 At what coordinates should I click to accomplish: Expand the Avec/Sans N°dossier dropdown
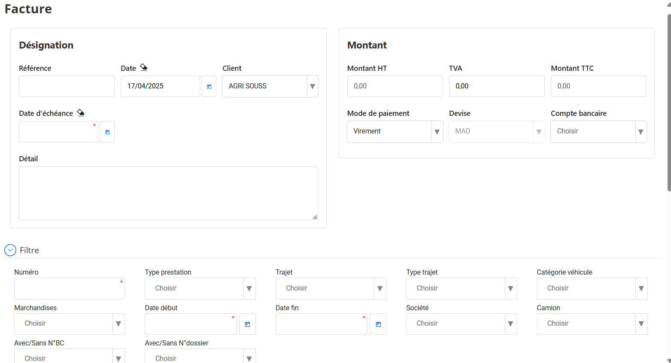(x=200, y=356)
